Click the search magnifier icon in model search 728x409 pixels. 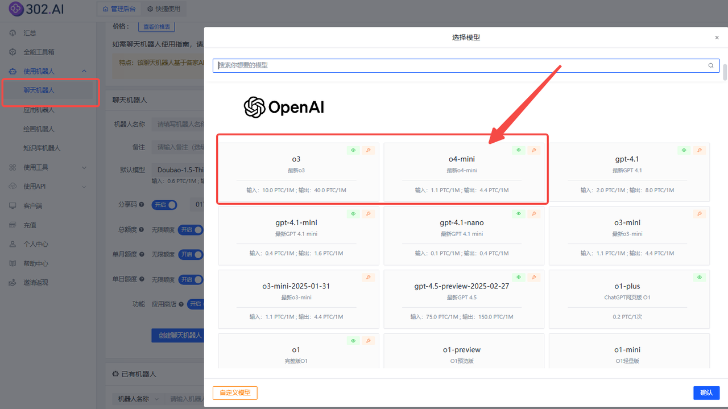(710, 65)
